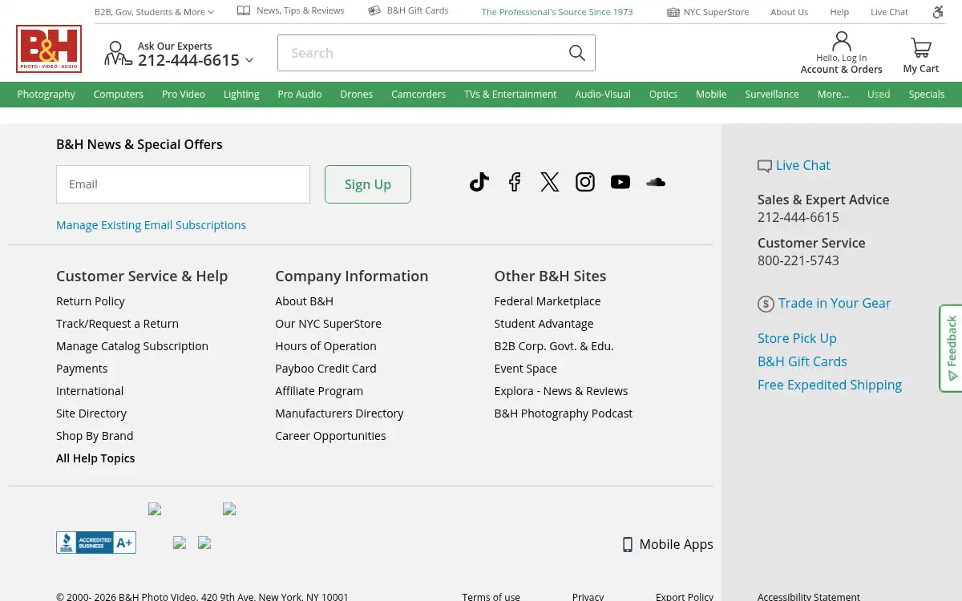Click the Trade in dollar icon

766,304
